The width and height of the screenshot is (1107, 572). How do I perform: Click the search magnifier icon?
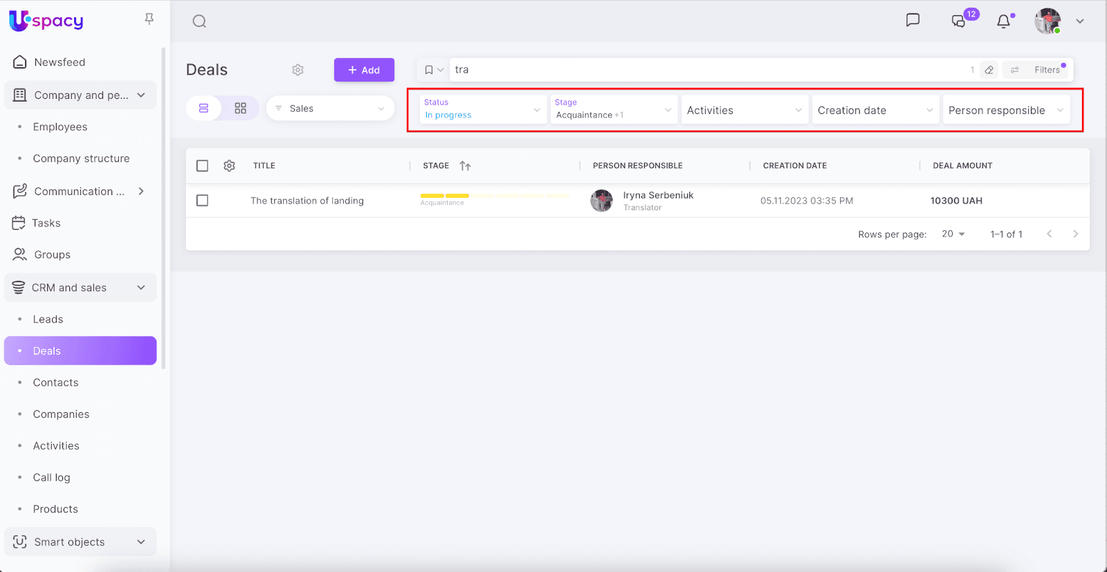tap(199, 21)
